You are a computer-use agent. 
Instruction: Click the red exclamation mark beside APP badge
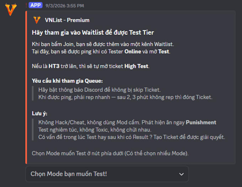26,5
